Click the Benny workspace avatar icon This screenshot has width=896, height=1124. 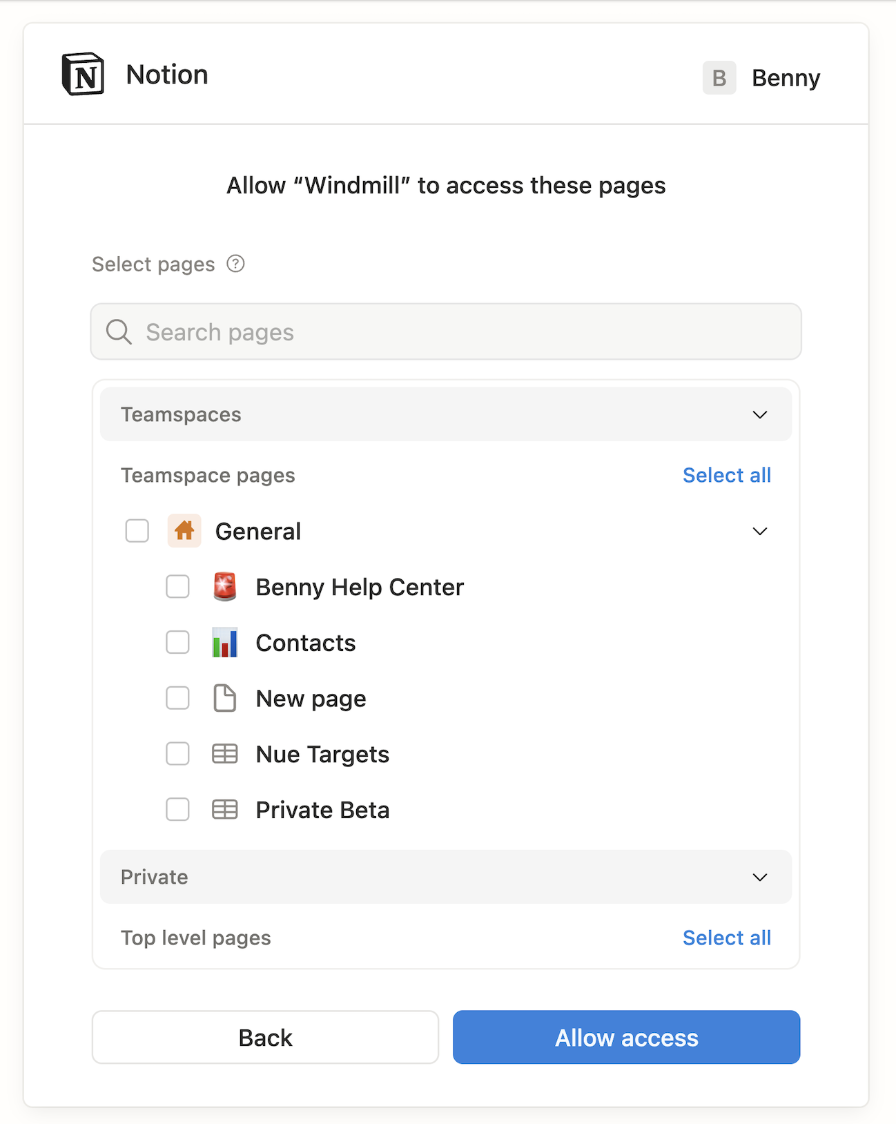pyautogui.click(x=719, y=78)
